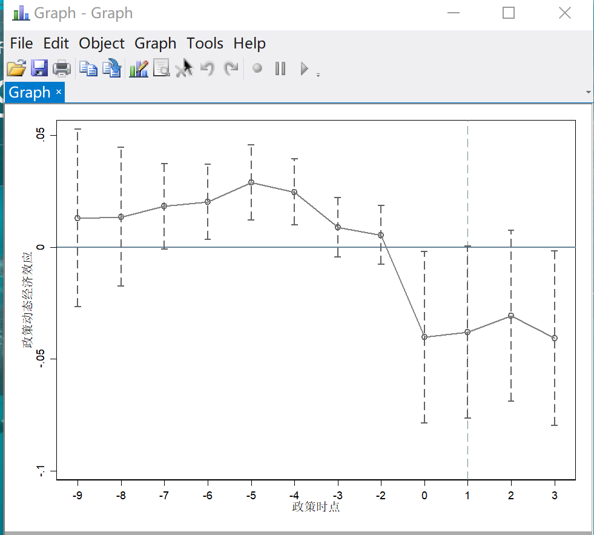Close the Graph window

click(564, 13)
